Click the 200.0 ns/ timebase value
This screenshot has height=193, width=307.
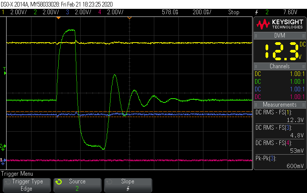tap(202, 12)
